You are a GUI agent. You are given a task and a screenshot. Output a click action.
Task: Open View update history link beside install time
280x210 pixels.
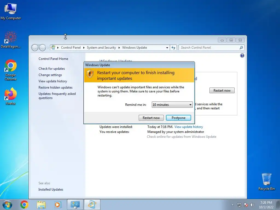point(189,127)
